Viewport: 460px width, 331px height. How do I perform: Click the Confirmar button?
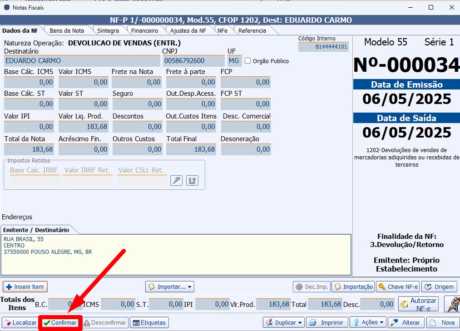[60, 322]
